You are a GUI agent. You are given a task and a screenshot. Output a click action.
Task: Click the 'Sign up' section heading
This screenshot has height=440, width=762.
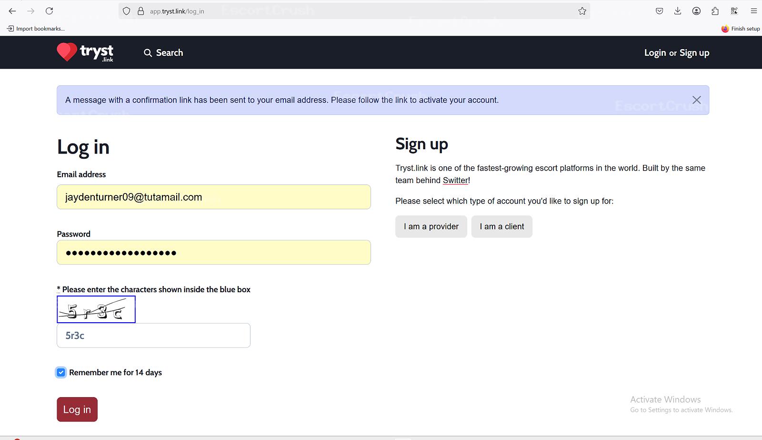421,144
